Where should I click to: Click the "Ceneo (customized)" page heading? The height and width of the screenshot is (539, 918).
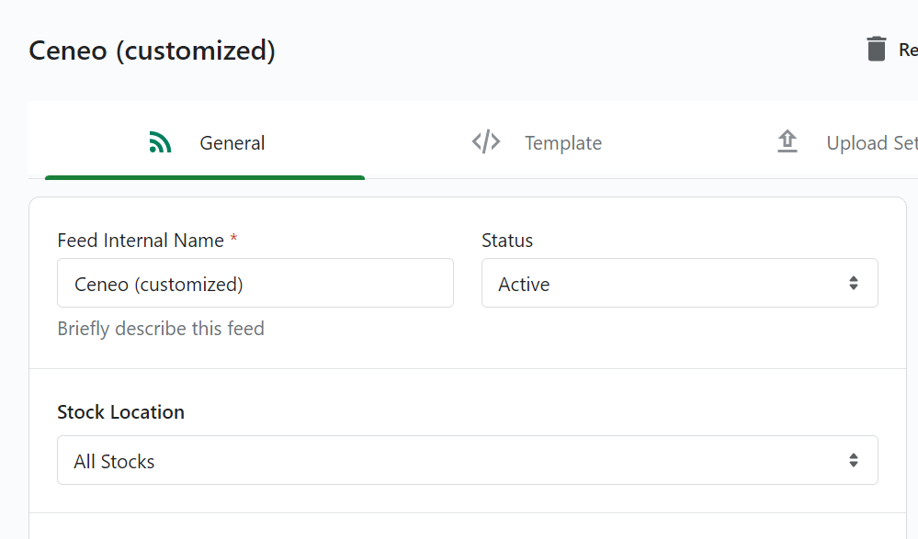(x=153, y=51)
